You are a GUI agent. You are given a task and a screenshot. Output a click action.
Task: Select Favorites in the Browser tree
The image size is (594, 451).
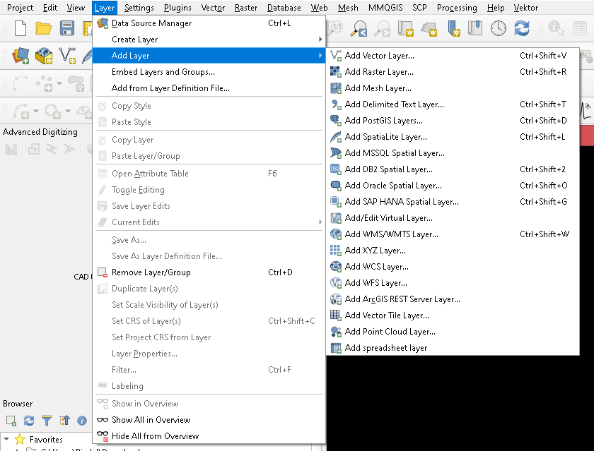46,440
